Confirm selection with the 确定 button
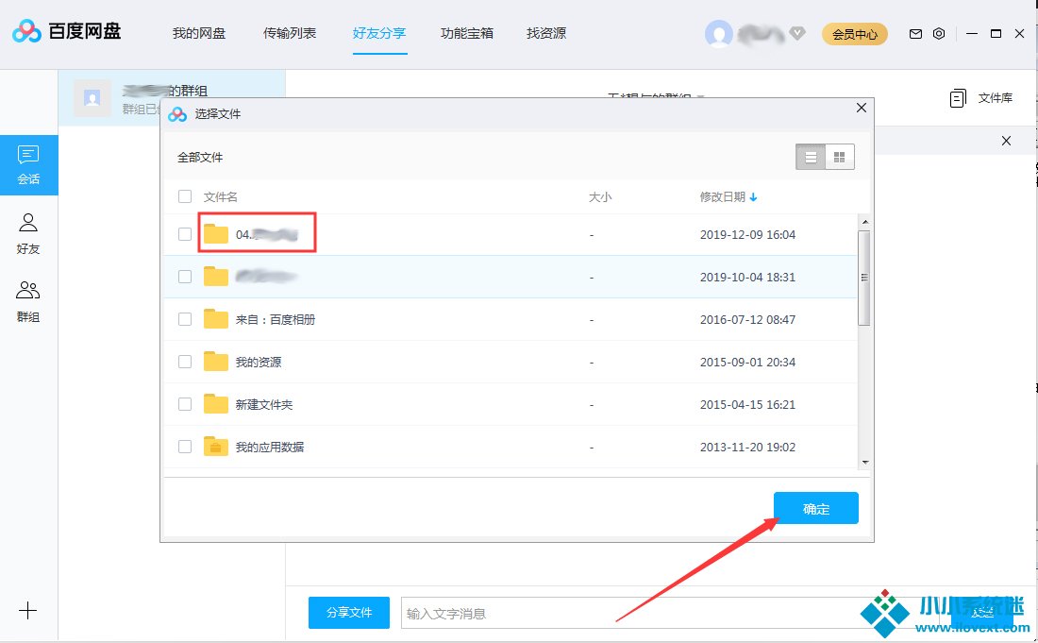Image resolution: width=1038 pixels, height=643 pixels. (816, 509)
